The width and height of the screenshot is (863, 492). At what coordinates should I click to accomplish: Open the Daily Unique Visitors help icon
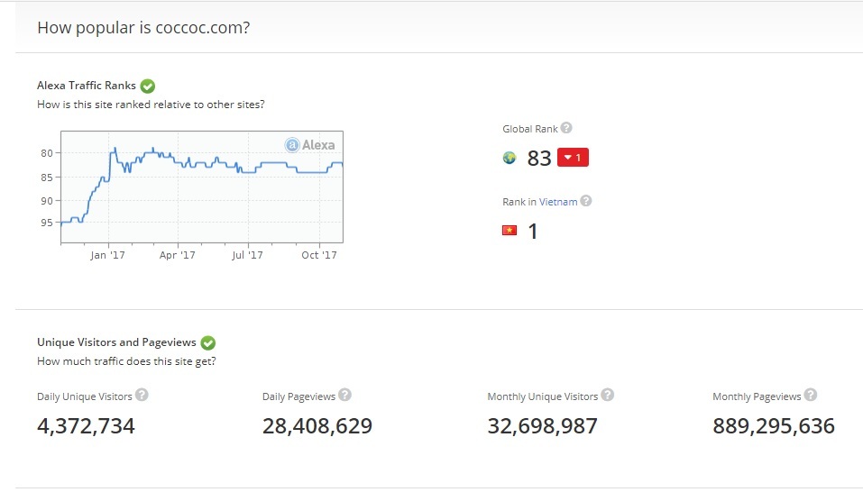click(142, 395)
